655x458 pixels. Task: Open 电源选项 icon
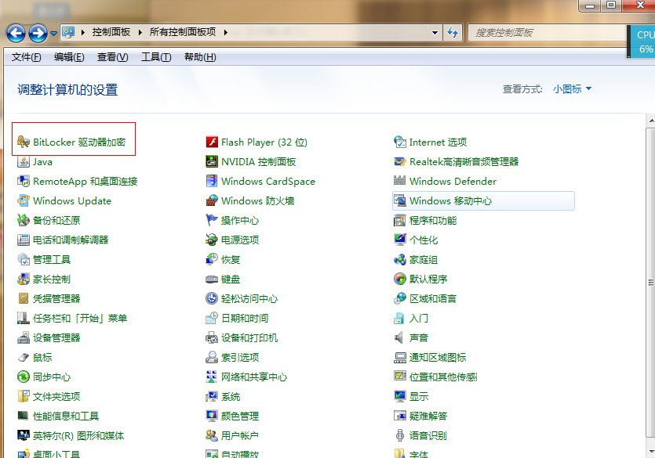[x=212, y=240]
